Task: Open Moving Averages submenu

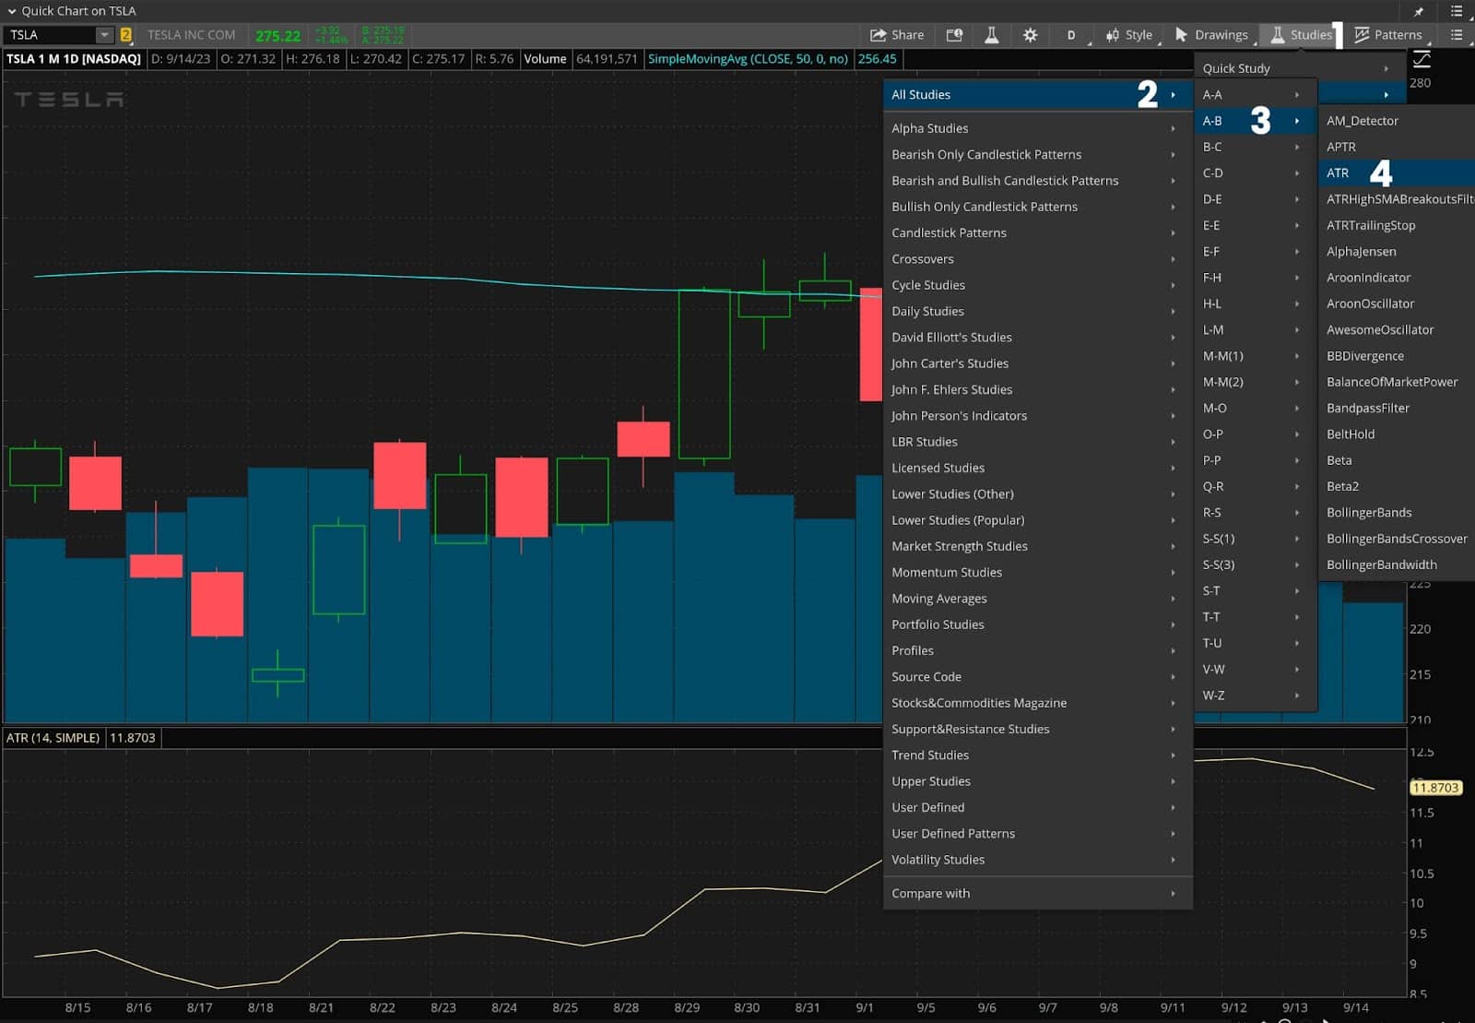Action: pyautogui.click(x=1038, y=599)
